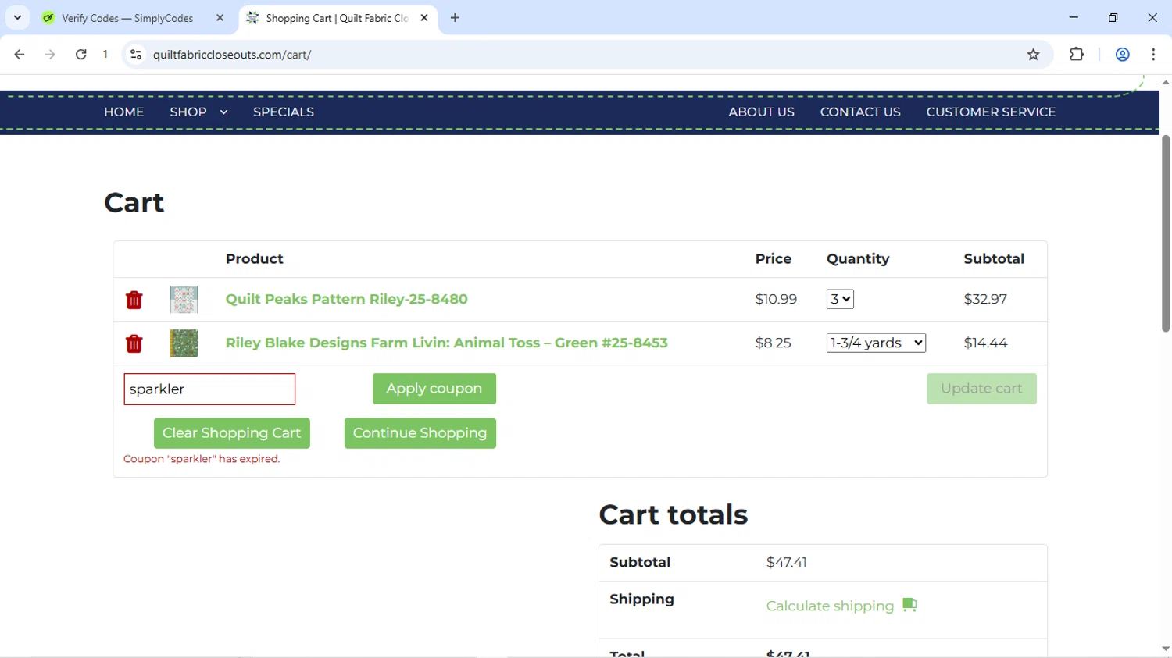Reload the cart page

coord(80,55)
